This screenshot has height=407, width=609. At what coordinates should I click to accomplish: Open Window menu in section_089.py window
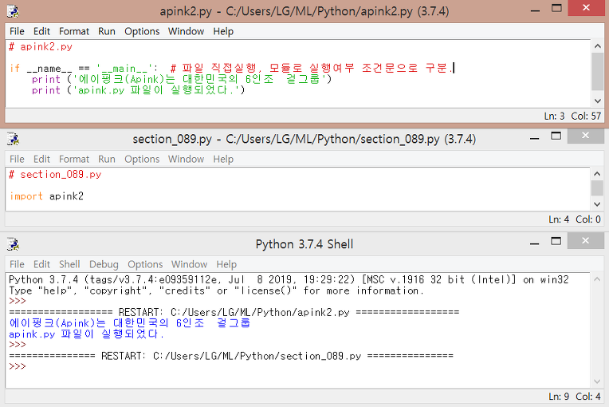(186, 160)
